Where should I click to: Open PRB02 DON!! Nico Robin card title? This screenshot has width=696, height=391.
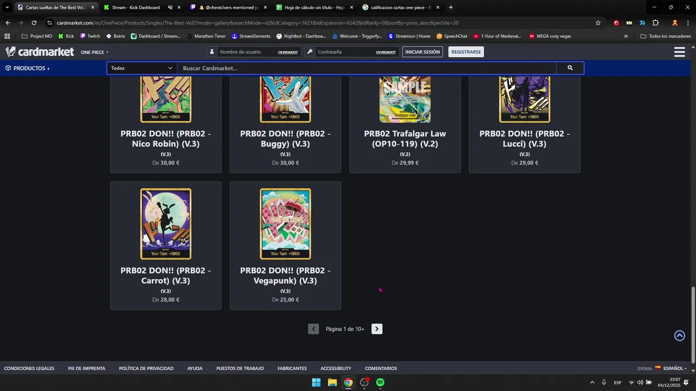pos(166,138)
